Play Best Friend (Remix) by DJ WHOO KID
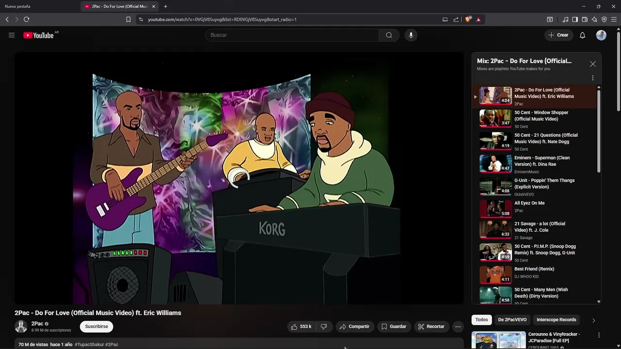The width and height of the screenshot is (621, 349). tap(534, 275)
